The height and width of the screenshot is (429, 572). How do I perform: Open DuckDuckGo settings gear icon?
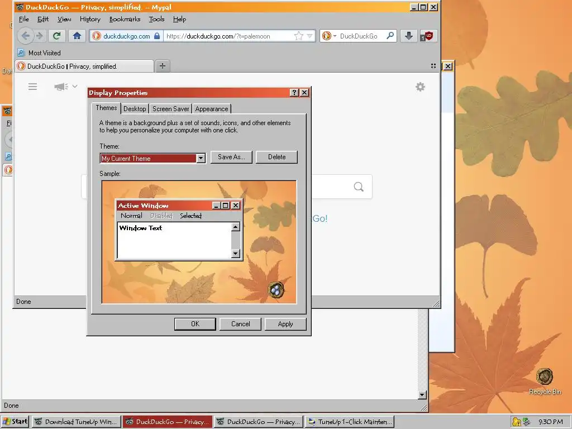click(420, 87)
